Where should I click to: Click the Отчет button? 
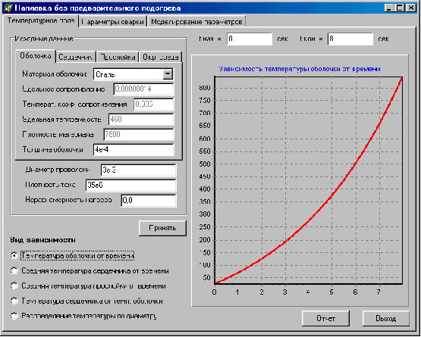click(325, 318)
